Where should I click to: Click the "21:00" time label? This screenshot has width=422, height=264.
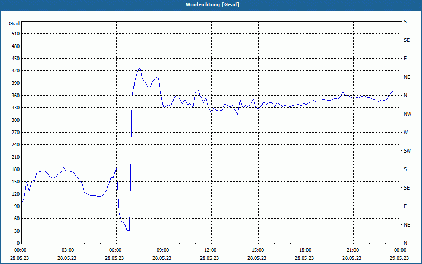[x=353, y=250]
